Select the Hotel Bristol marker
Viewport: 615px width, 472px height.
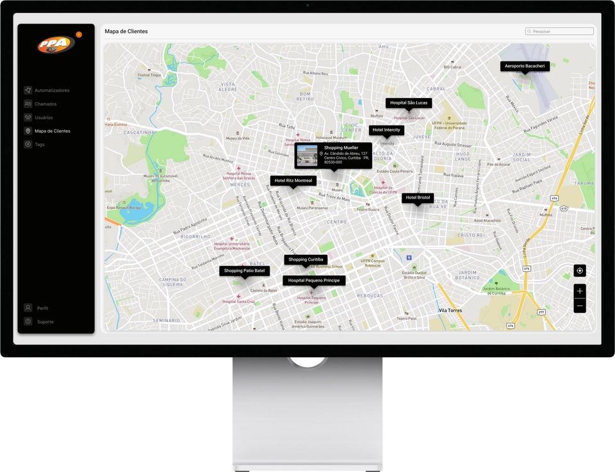[x=418, y=198]
